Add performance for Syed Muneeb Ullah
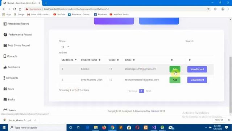The height and width of the screenshot is (131, 232). point(175,80)
